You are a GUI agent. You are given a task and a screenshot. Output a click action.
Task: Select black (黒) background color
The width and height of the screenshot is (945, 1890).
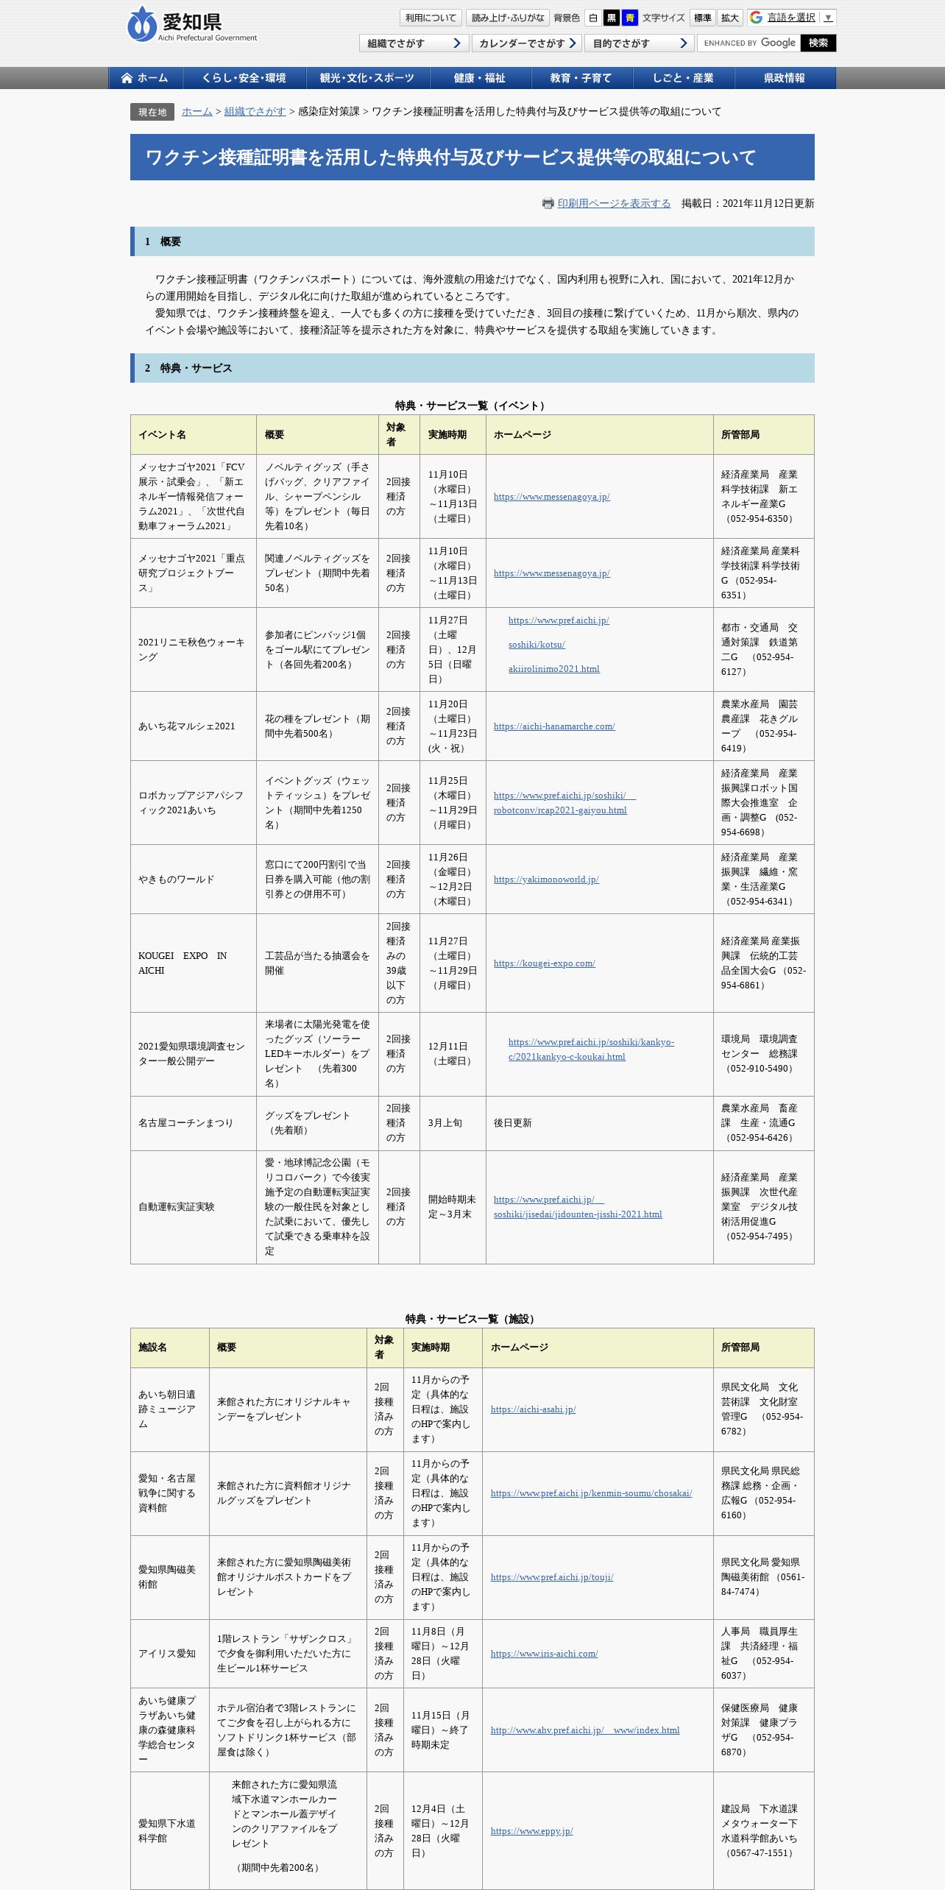tap(612, 18)
